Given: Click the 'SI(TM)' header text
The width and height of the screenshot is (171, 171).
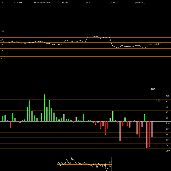Looking at the screenshot, I should [x=65, y=3].
